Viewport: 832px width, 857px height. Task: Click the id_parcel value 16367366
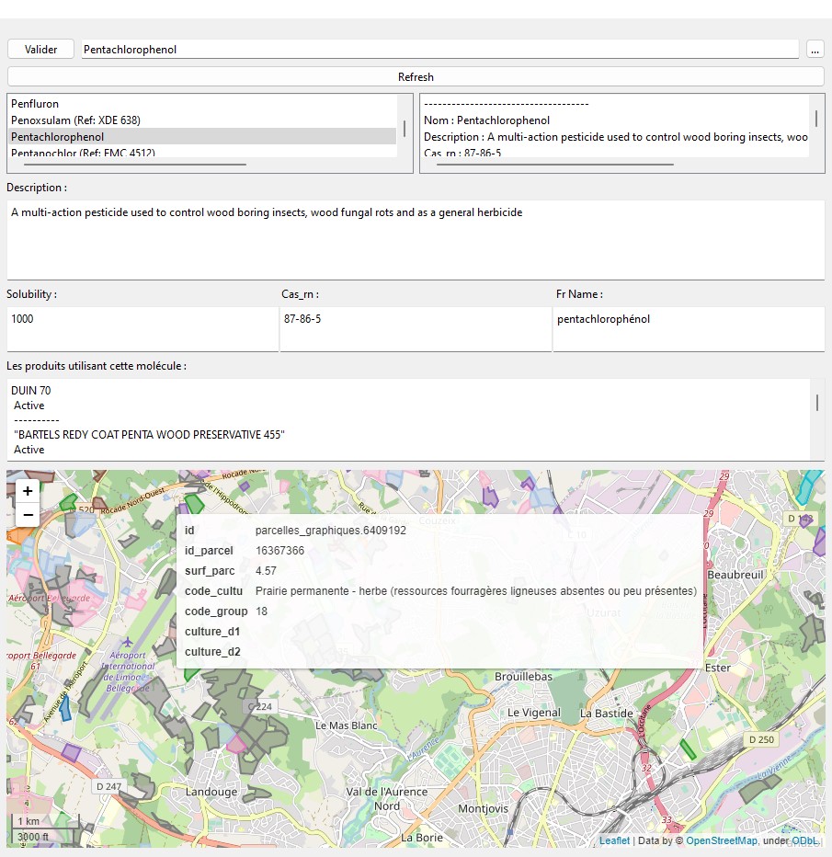coord(279,551)
